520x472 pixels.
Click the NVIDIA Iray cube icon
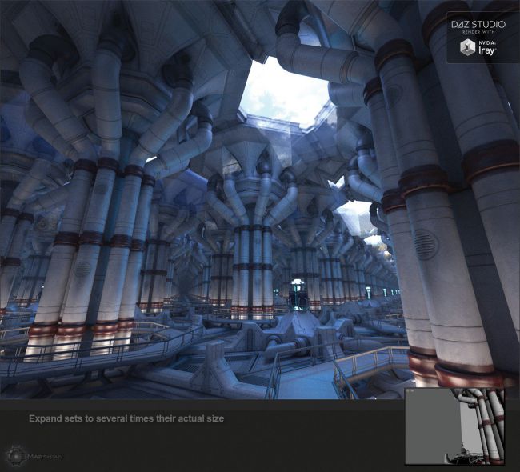(x=468, y=48)
